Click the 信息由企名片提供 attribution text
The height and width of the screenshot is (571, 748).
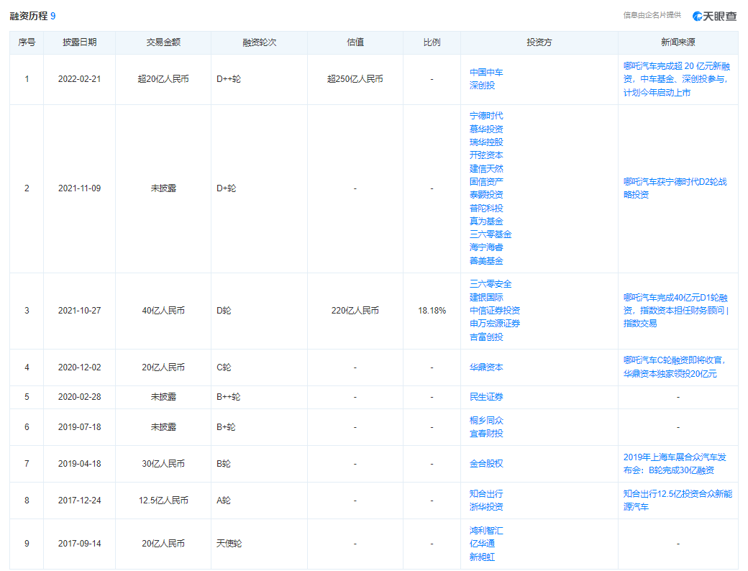tap(652, 15)
